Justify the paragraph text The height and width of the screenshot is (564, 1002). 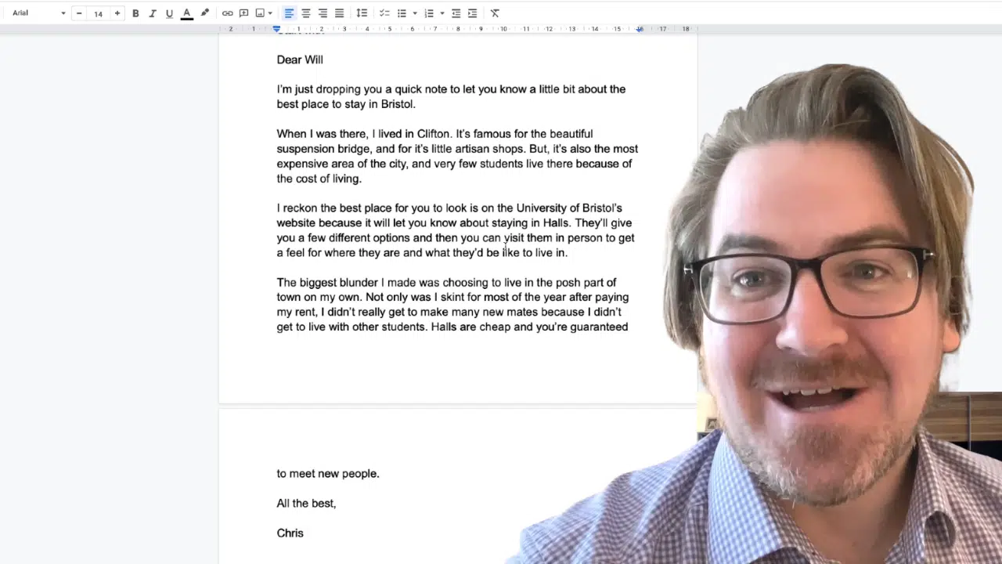339,13
